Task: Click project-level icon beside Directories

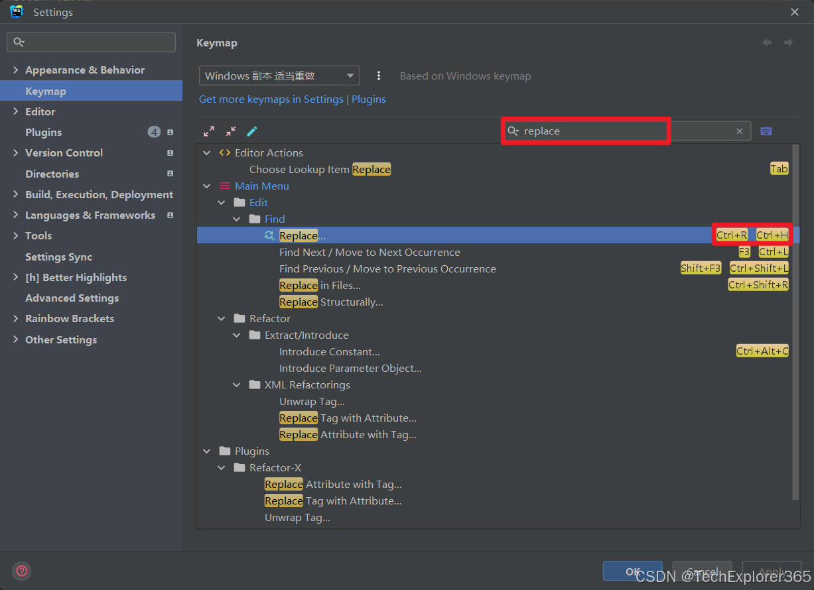Action: pos(170,174)
